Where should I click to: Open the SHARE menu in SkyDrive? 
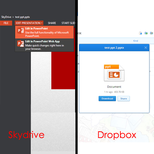(52, 23)
